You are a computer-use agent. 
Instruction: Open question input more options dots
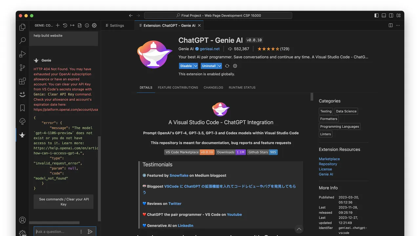81,231
